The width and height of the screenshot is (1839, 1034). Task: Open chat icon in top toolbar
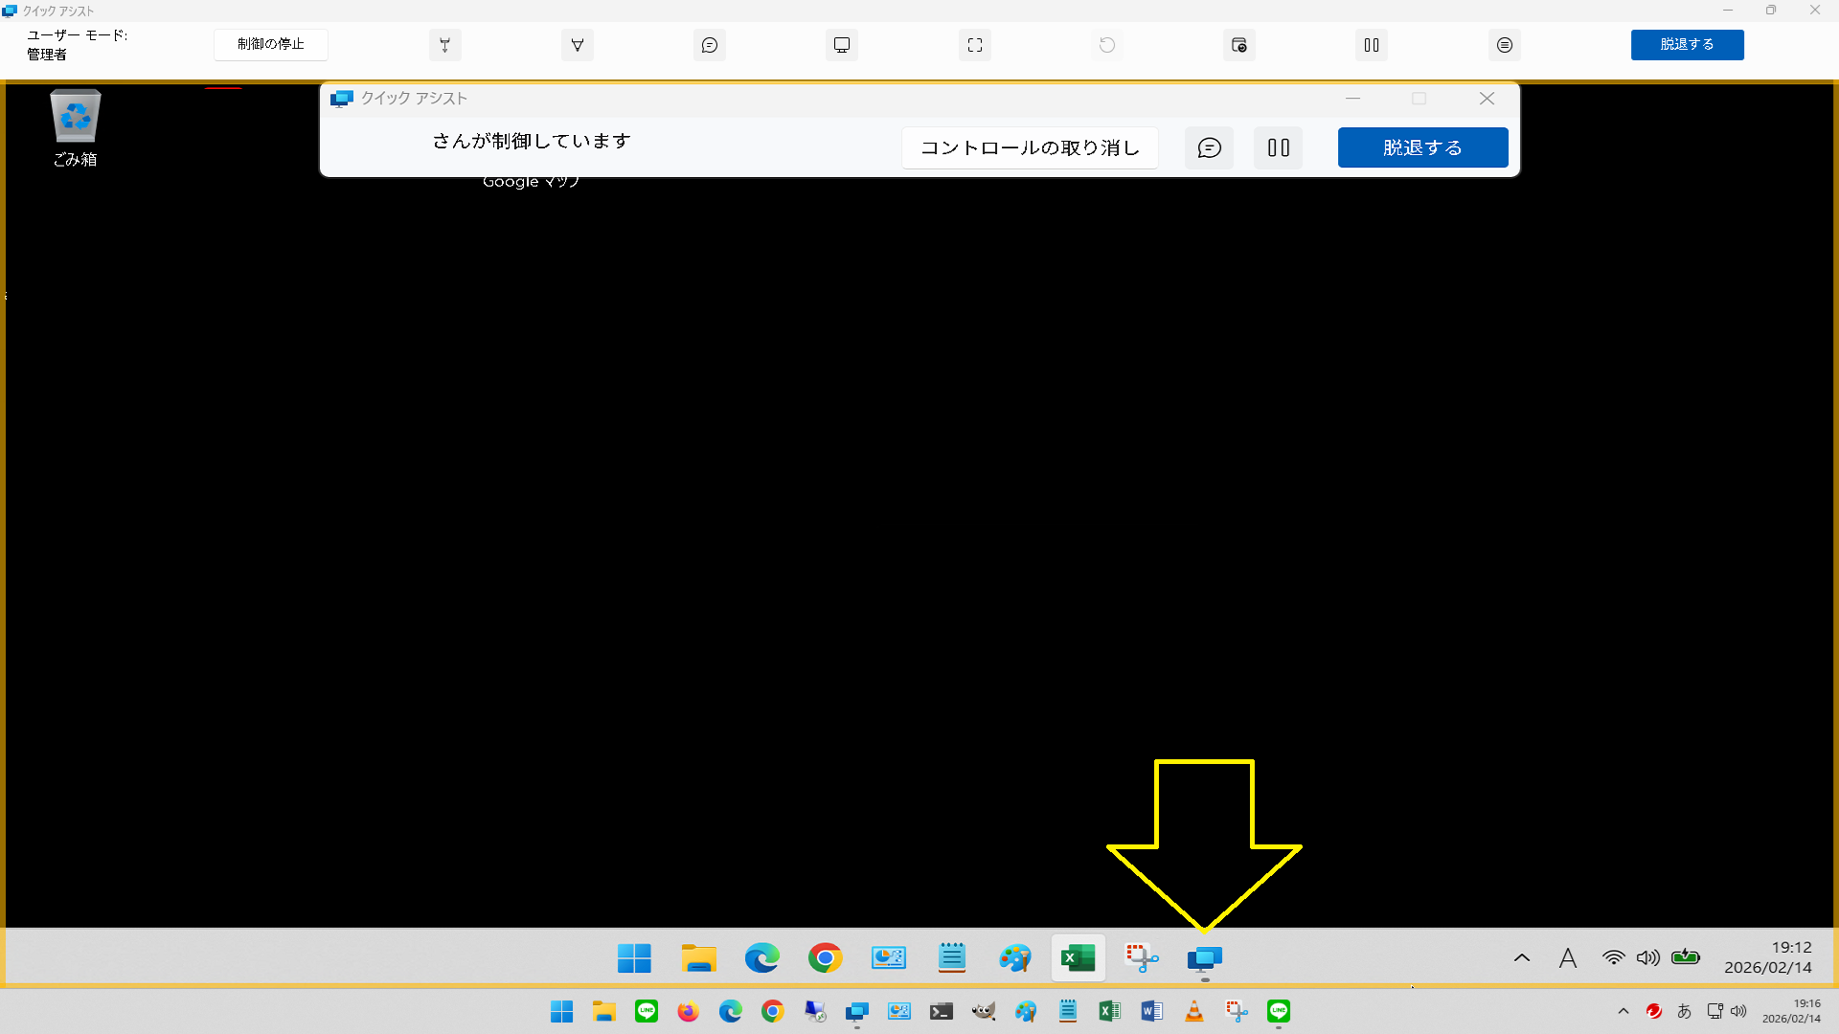710,45
